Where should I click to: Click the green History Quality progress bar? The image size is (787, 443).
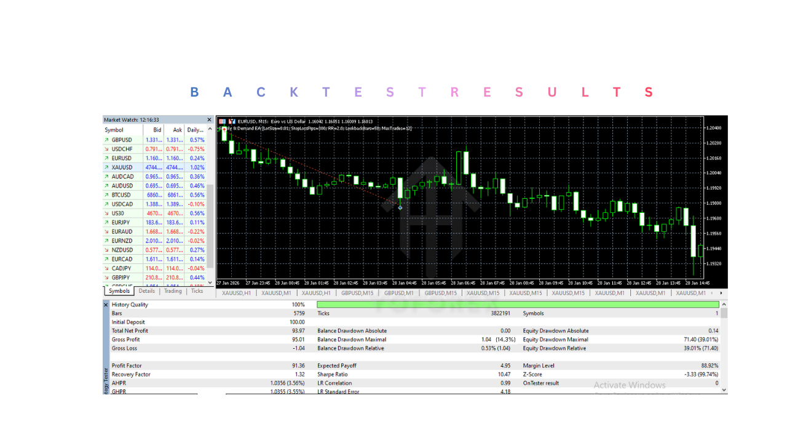tap(516, 304)
